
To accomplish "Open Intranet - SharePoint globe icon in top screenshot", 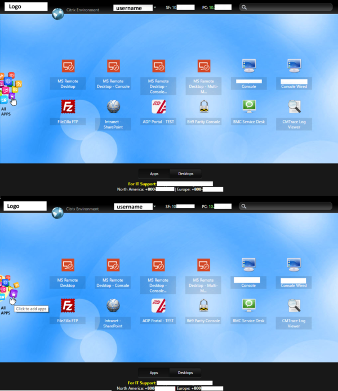I will pyautogui.click(x=113, y=106).
